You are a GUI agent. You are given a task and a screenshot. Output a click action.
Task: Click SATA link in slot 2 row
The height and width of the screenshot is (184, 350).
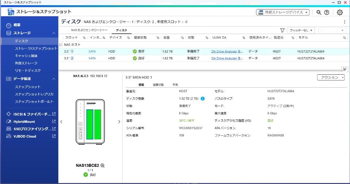pos(92,58)
